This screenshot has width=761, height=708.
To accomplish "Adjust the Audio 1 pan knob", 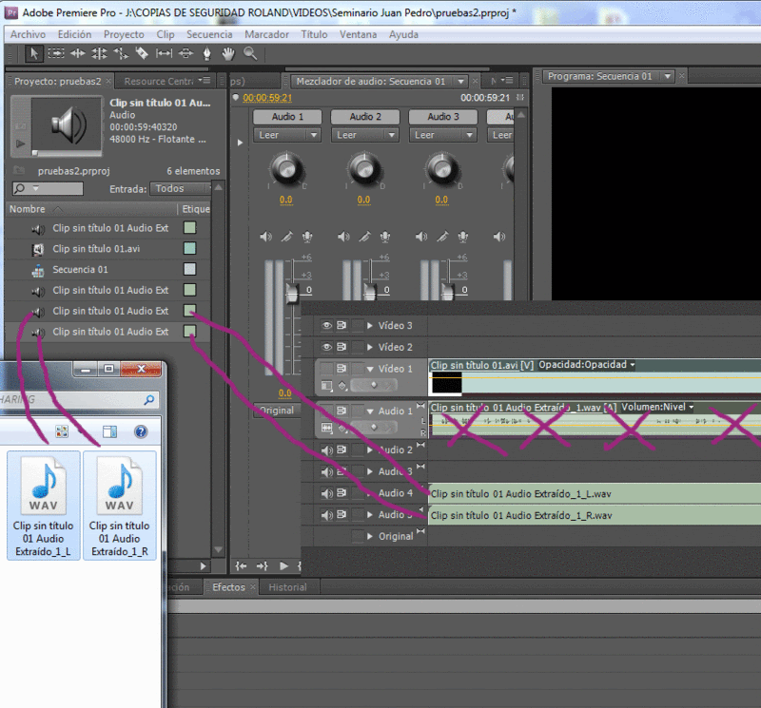I will click(286, 170).
